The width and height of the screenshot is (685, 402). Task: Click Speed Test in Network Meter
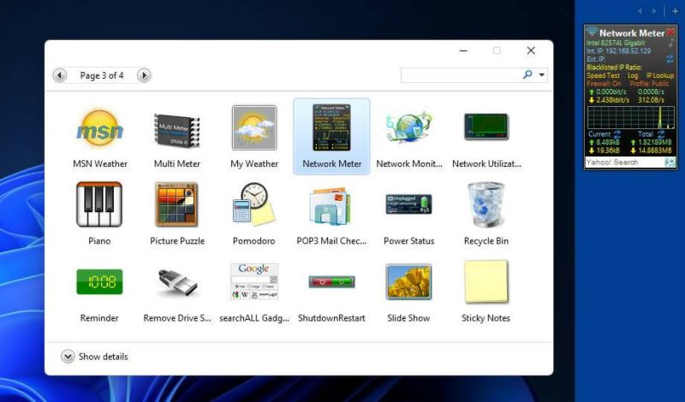[603, 75]
